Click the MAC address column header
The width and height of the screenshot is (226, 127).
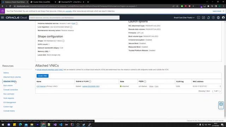click(x=198, y=81)
